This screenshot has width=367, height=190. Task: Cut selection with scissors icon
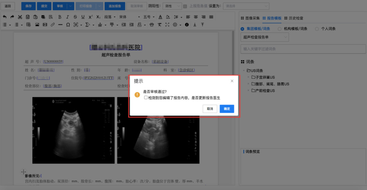click(x=20, y=17)
